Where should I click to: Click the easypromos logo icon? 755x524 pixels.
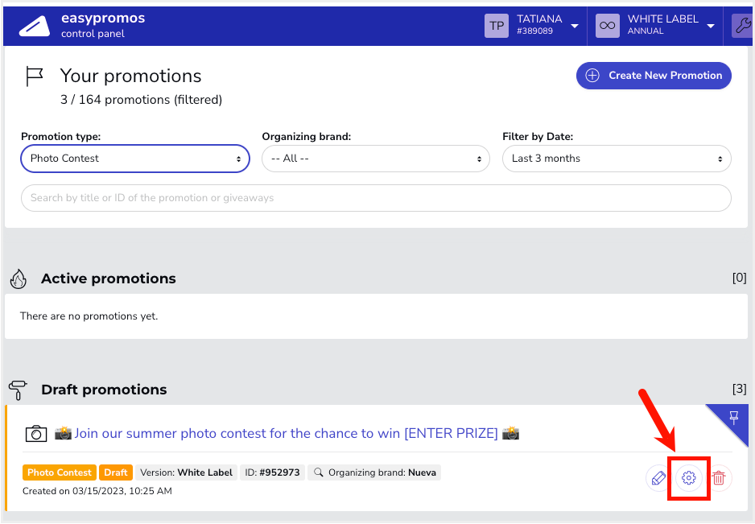(x=35, y=26)
